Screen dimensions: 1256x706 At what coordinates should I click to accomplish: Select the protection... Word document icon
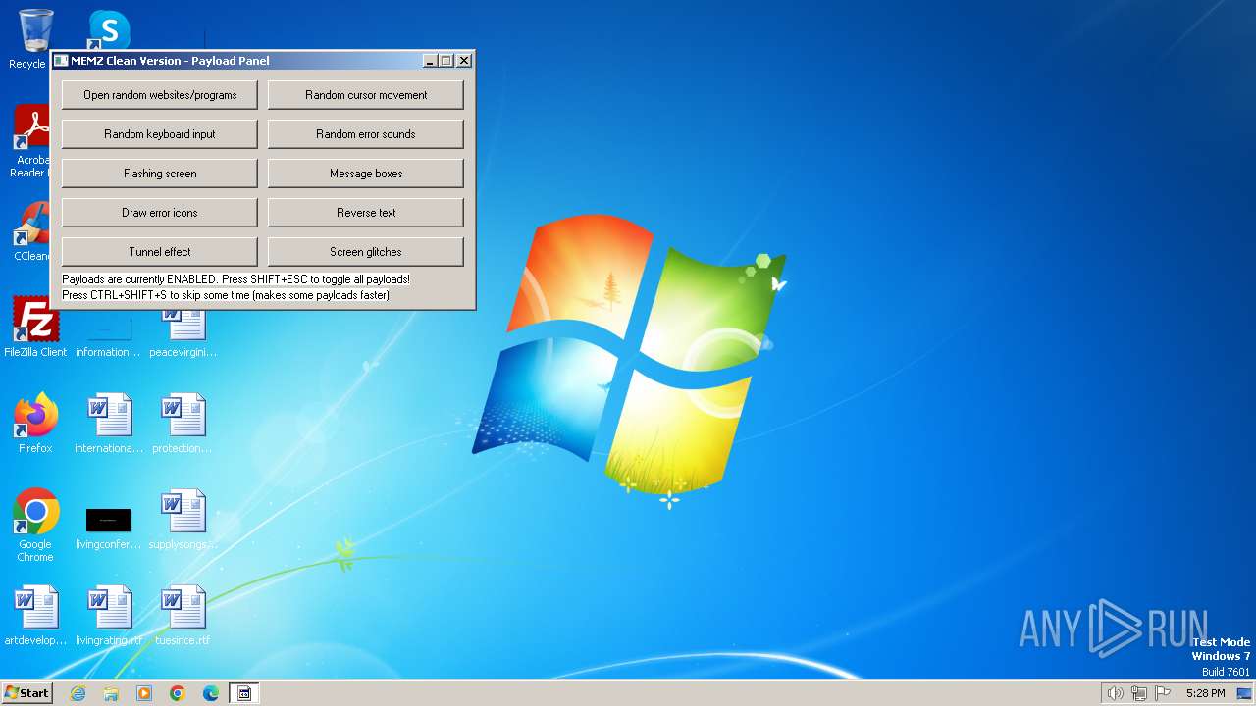[183, 424]
